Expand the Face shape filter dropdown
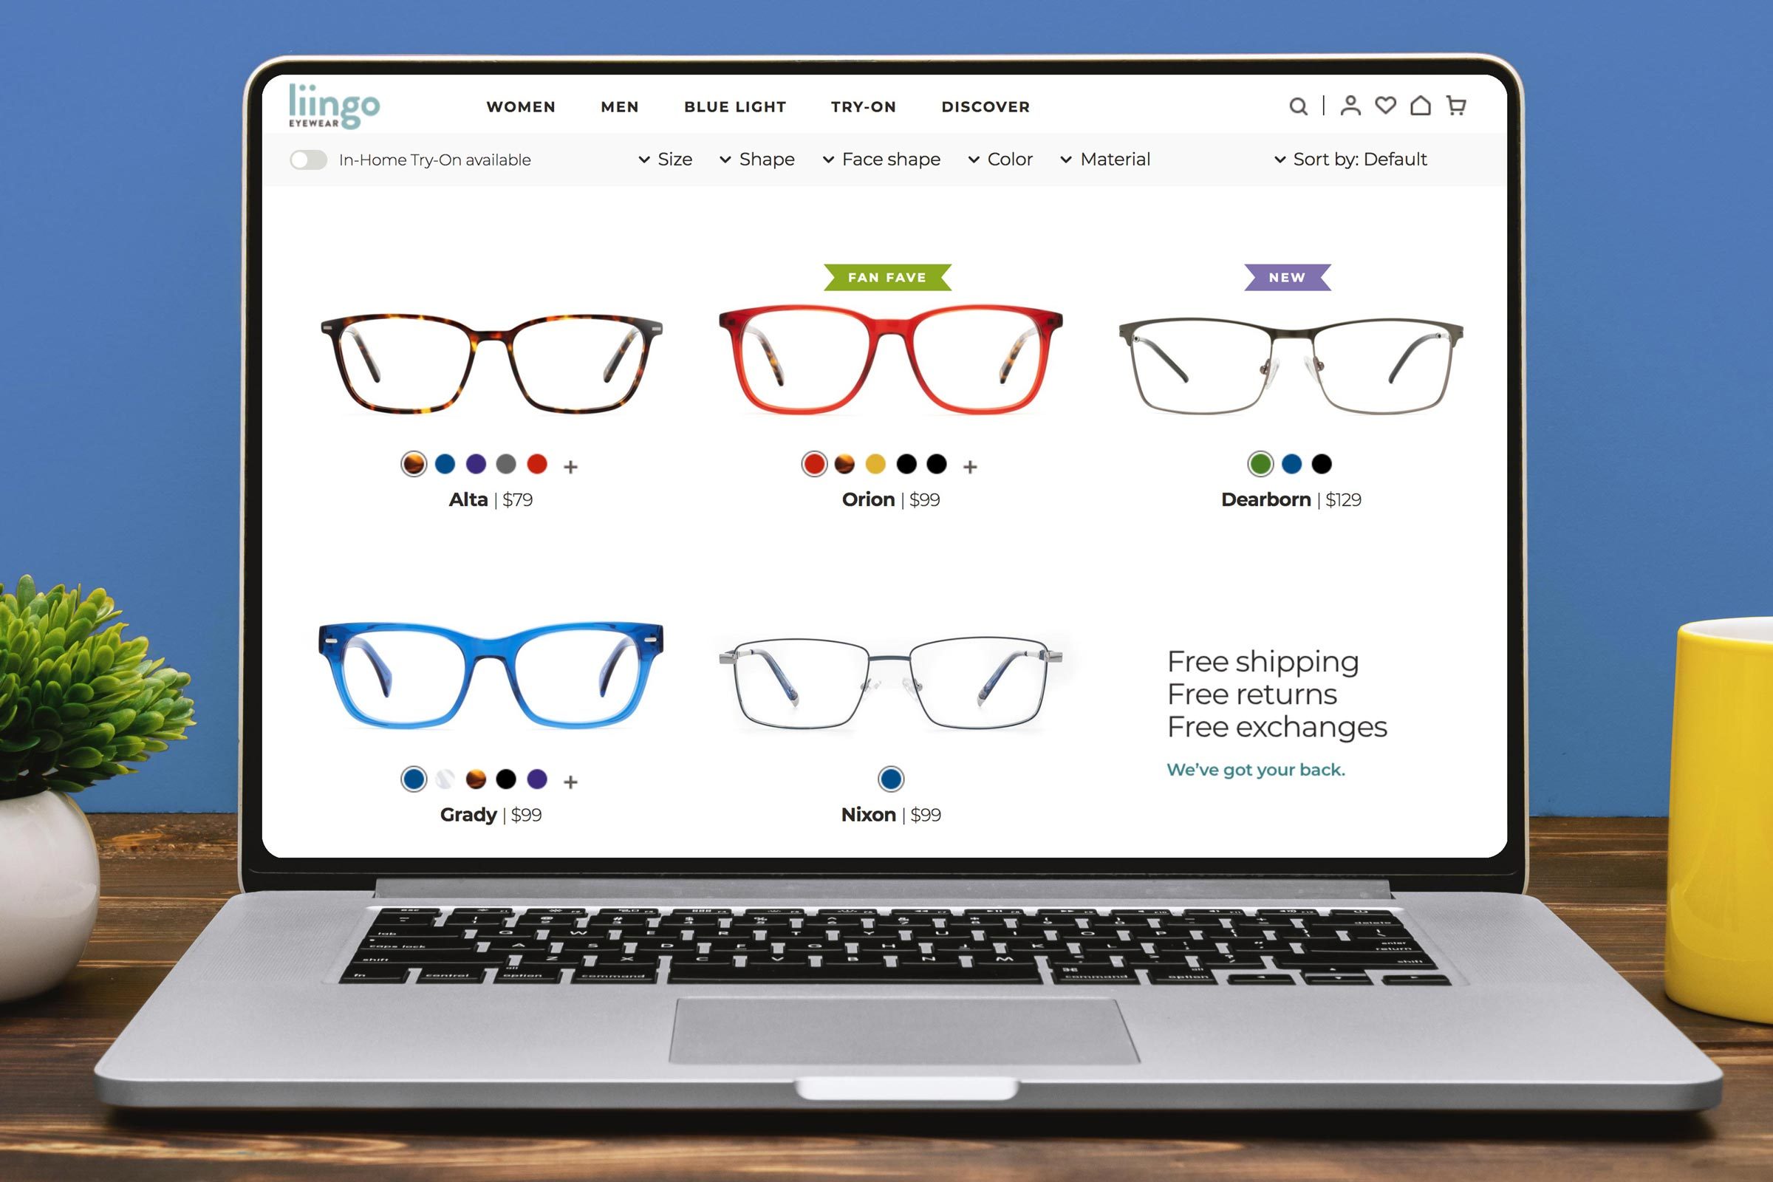This screenshot has width=1773, height=1182. 883,160
